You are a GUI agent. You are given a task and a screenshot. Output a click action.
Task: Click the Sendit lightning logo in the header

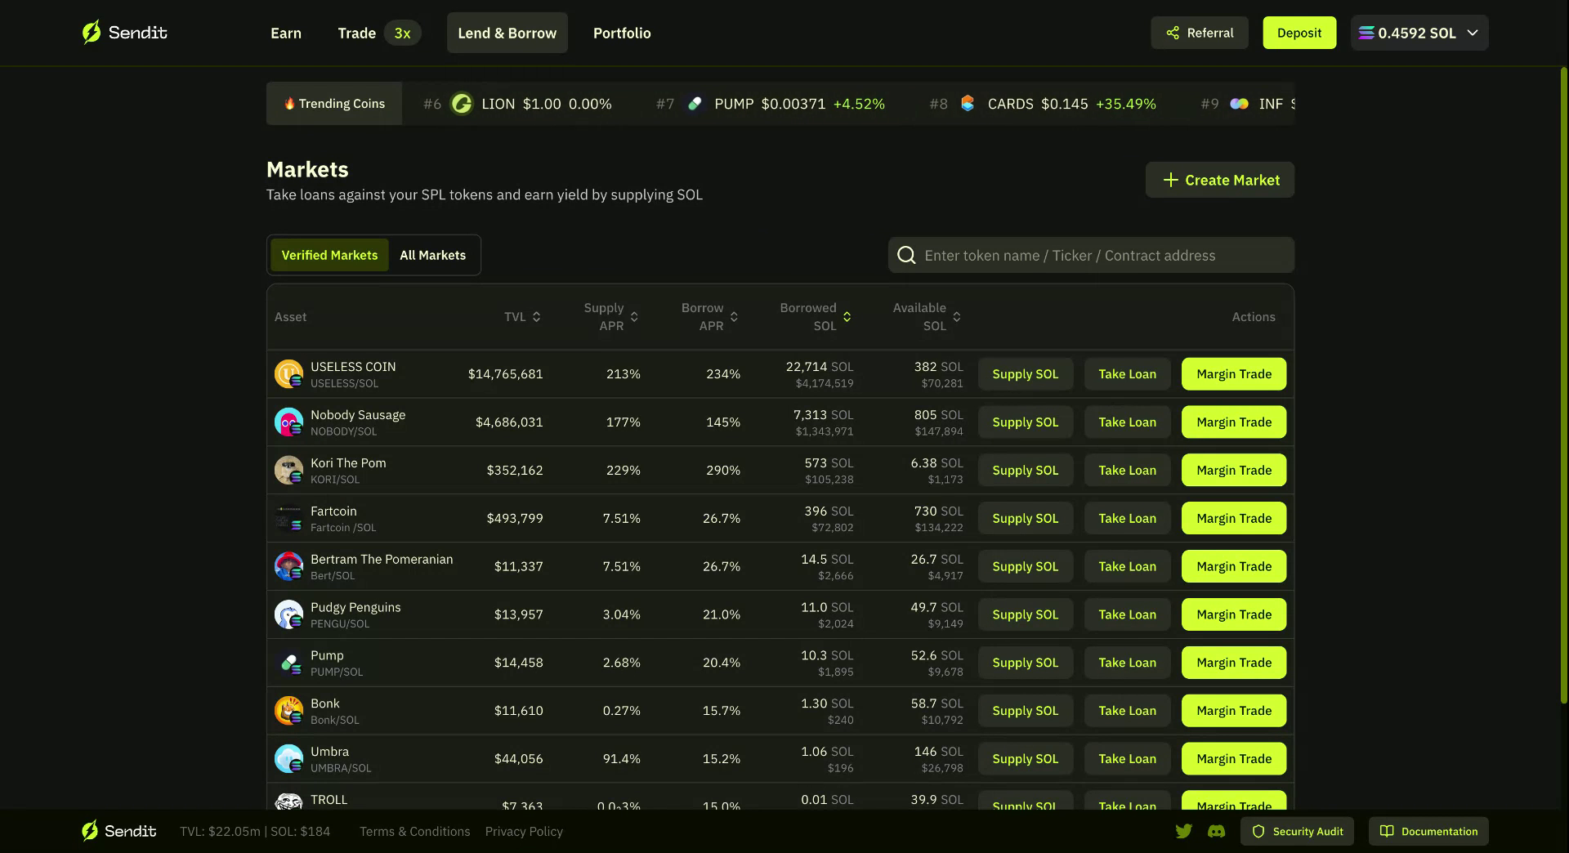tap(92, 32)
